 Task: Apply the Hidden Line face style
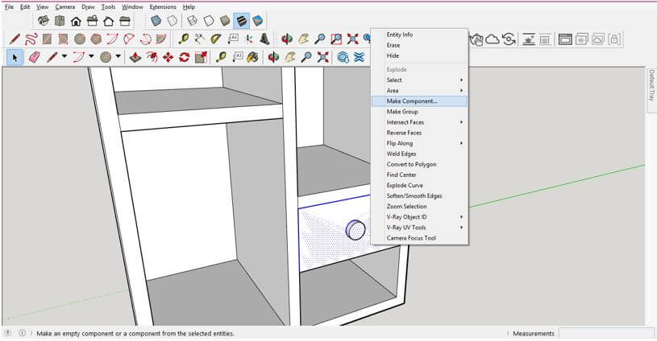click(209, 20)
